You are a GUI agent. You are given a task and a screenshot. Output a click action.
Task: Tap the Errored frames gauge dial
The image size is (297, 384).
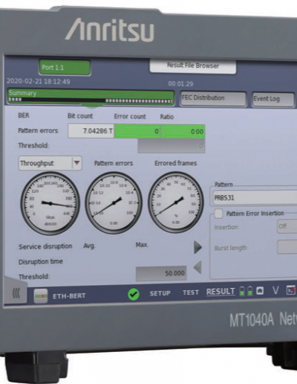[176, 202]
